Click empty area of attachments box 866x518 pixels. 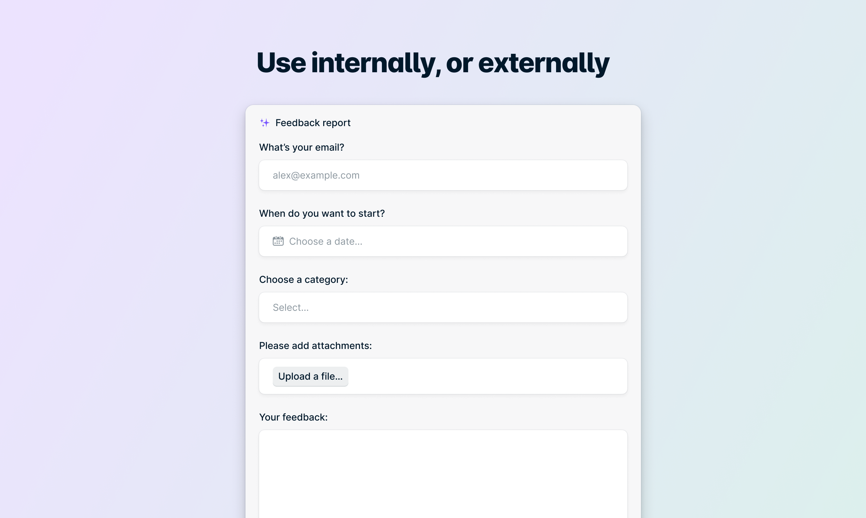(x=489, y=376)
